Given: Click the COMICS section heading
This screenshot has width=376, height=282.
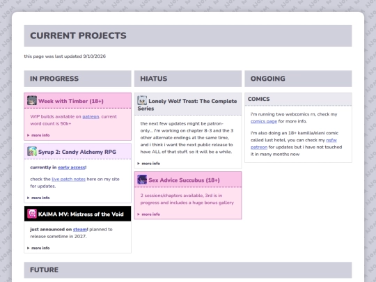Looking at the screenshot, I should pyautogui.click(x=259, y=99).
